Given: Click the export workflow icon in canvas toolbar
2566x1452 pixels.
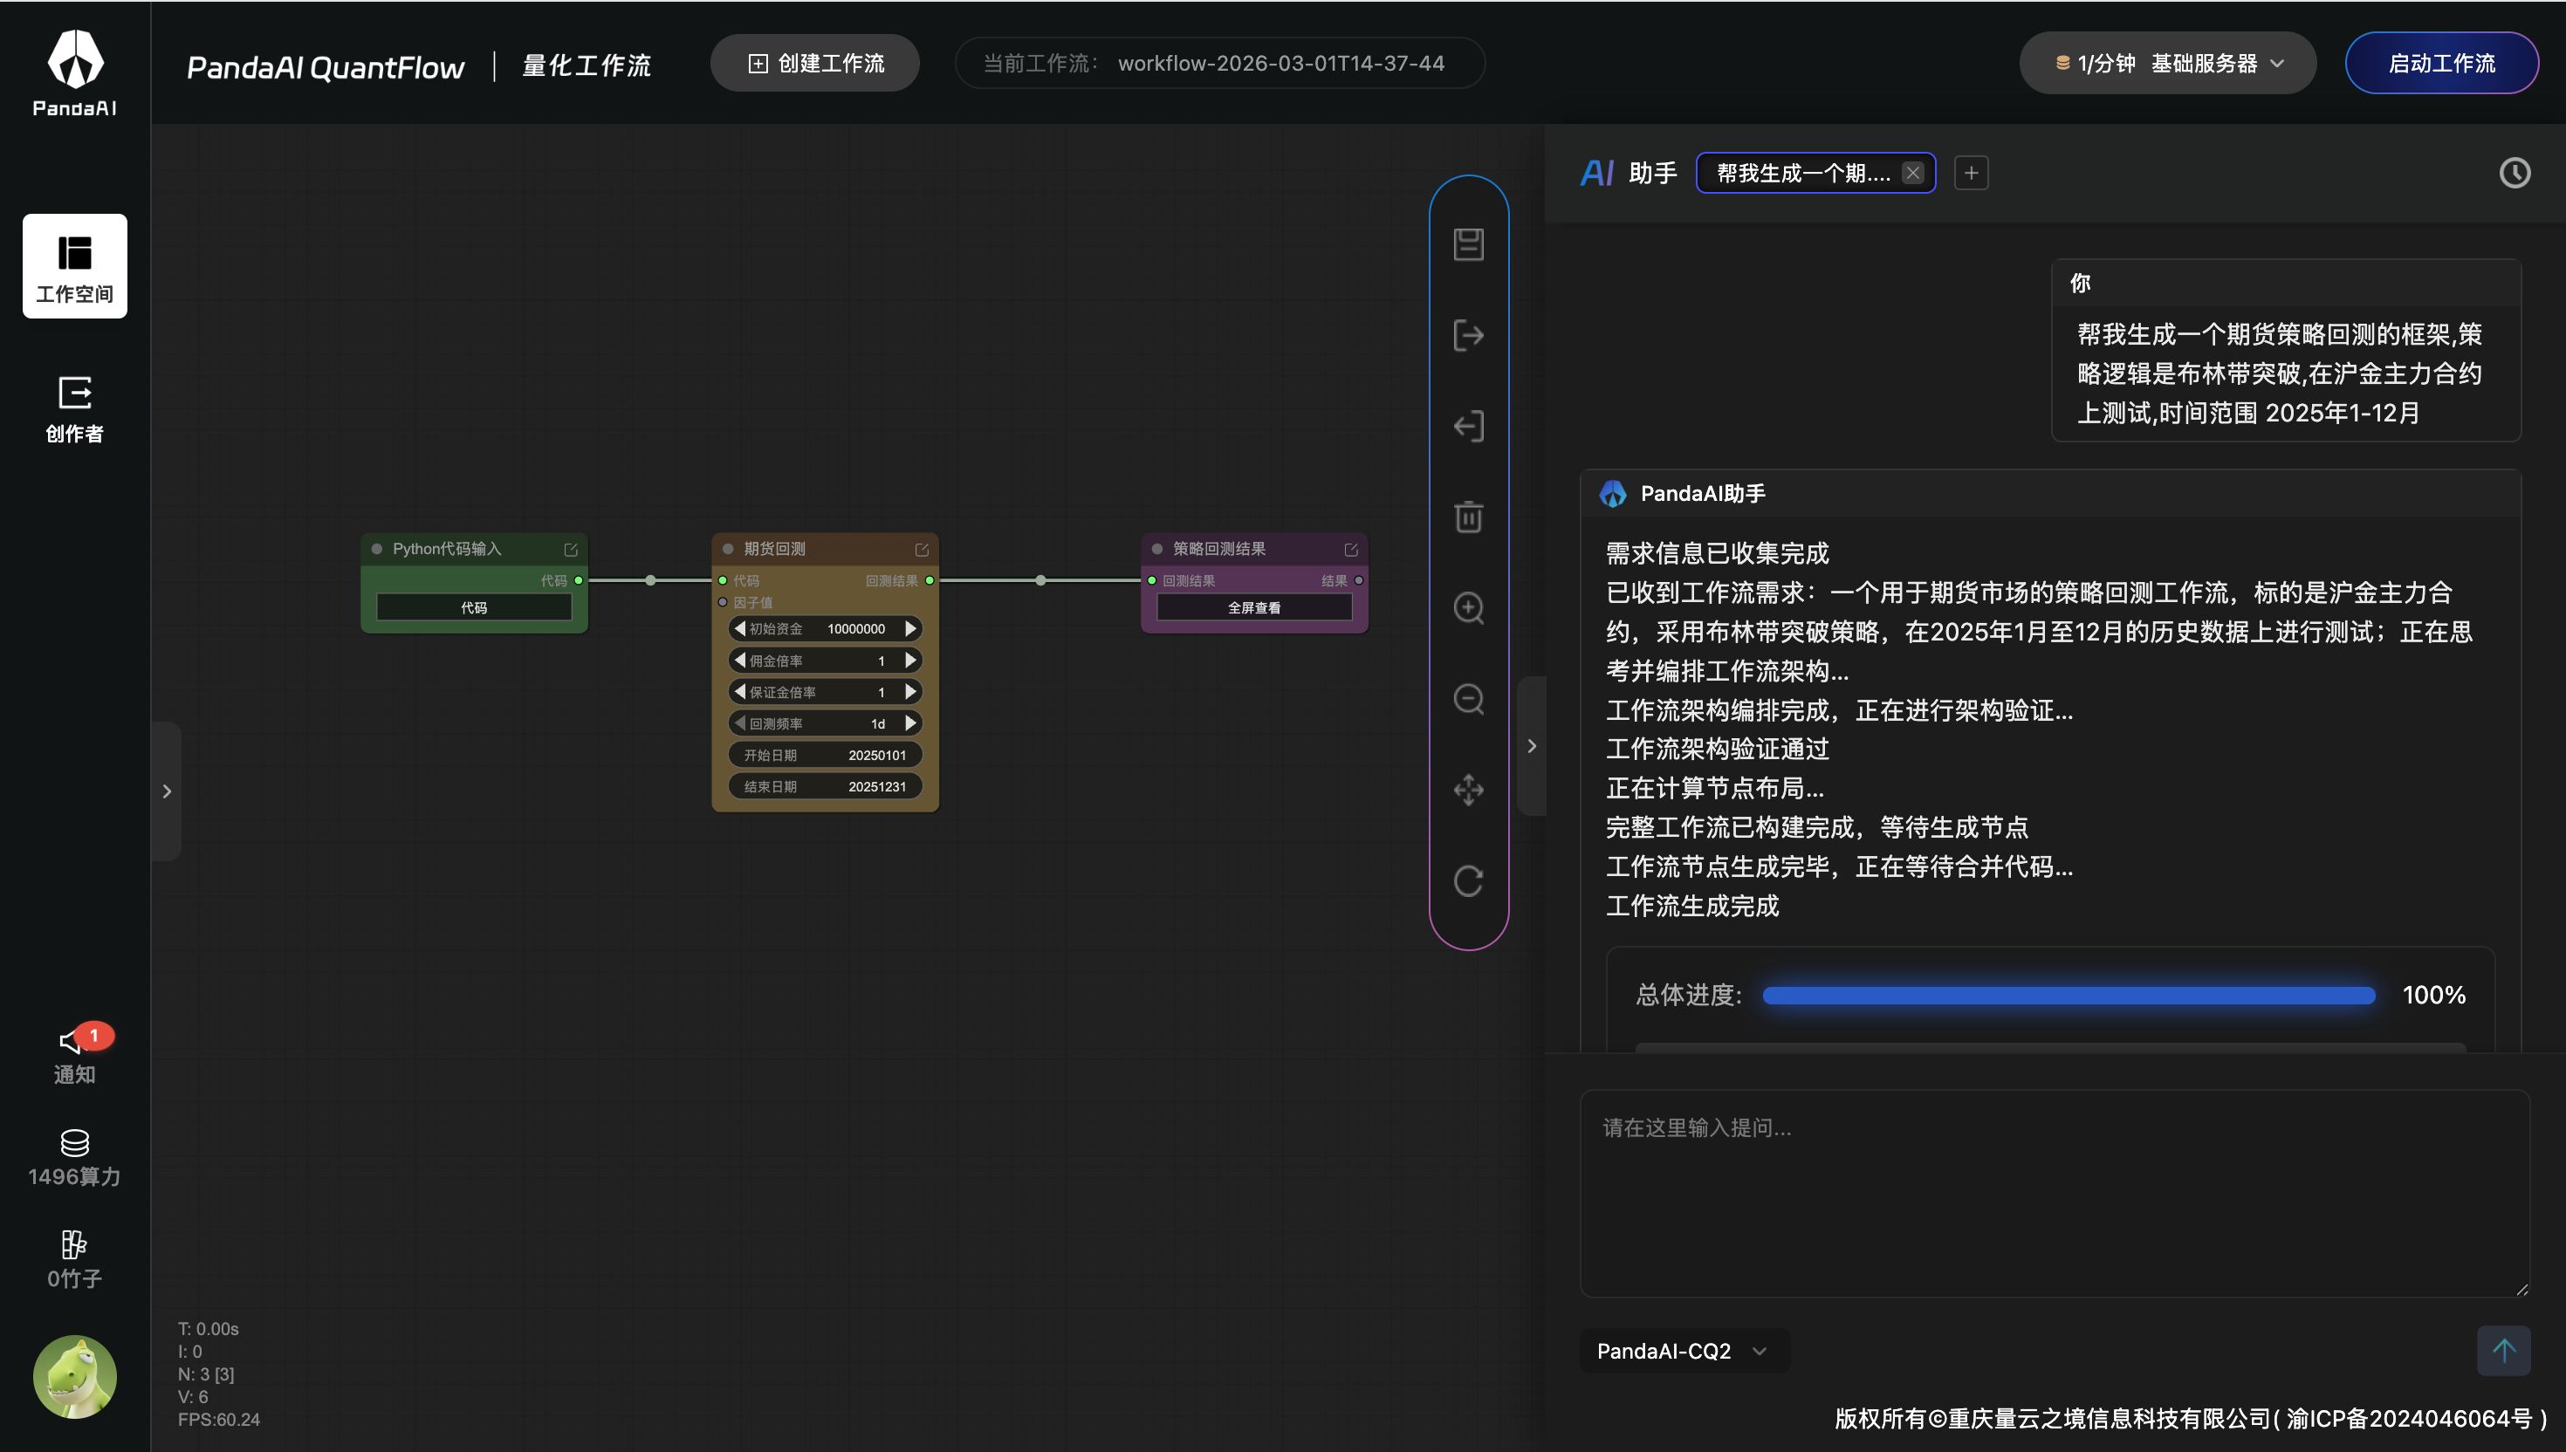Looking at the screenshot, I should point(1468,335).
